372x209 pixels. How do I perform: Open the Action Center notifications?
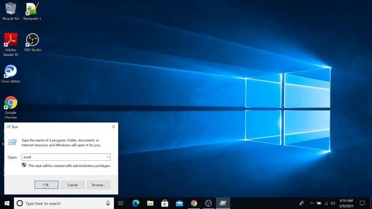(x=362, y=203)
